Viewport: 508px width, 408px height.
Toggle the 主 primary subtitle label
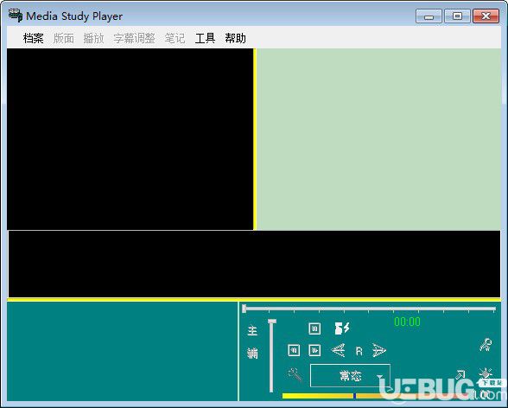tap(252, 330)
